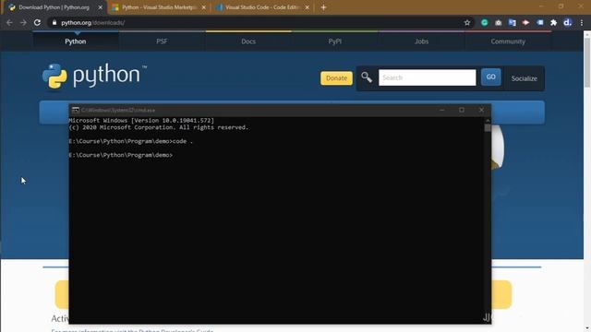This screenshot has width=591, height=332.
Task: Open Chrome's three-dot menu
Action: (x=582, y=22)
